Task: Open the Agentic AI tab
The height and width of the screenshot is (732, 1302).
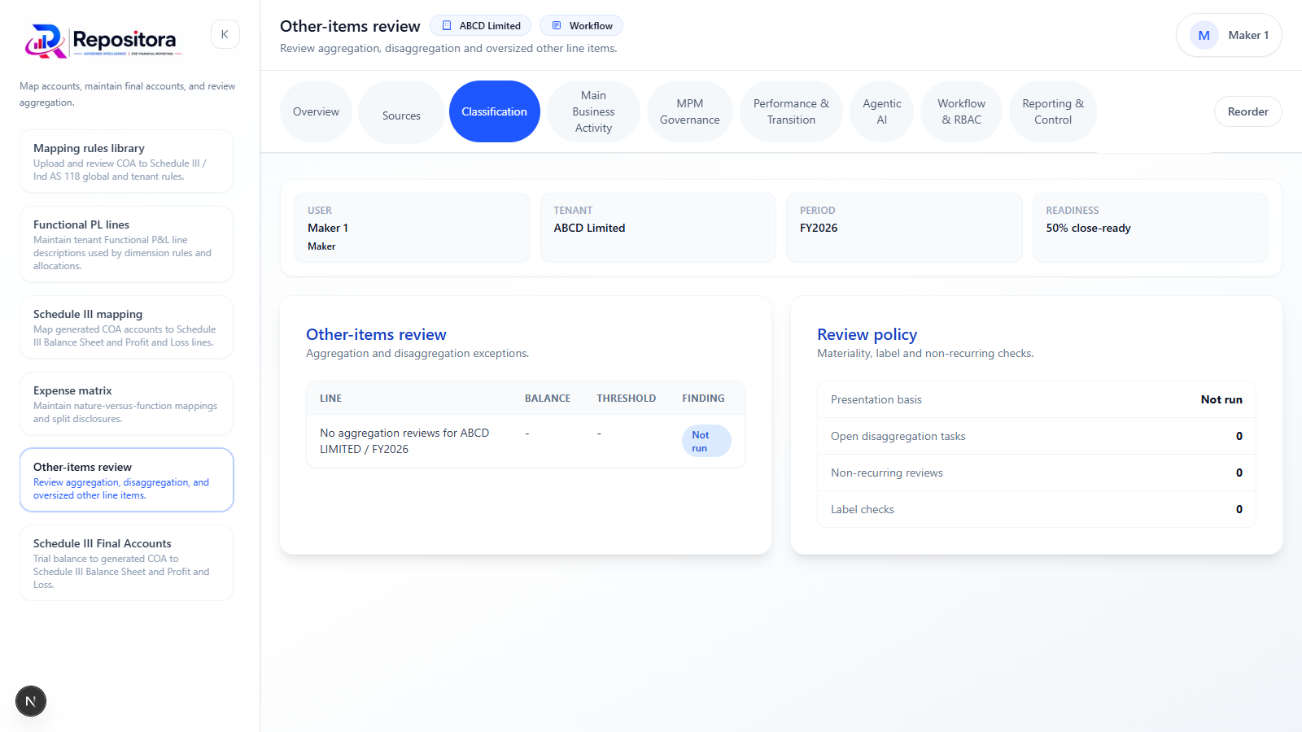Action: [x=881, y=111]
